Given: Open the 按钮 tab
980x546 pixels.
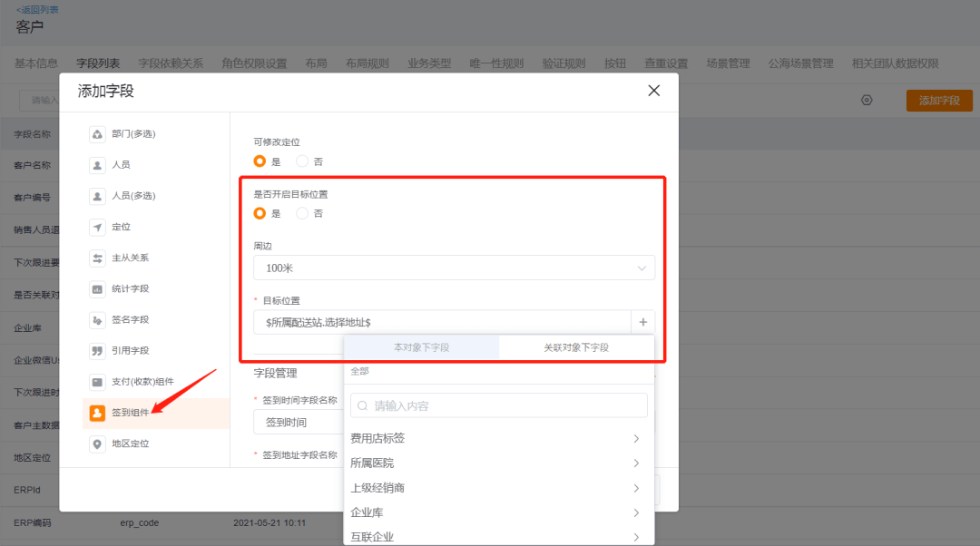Looking at the screenshot, I should tap(615, 63).
